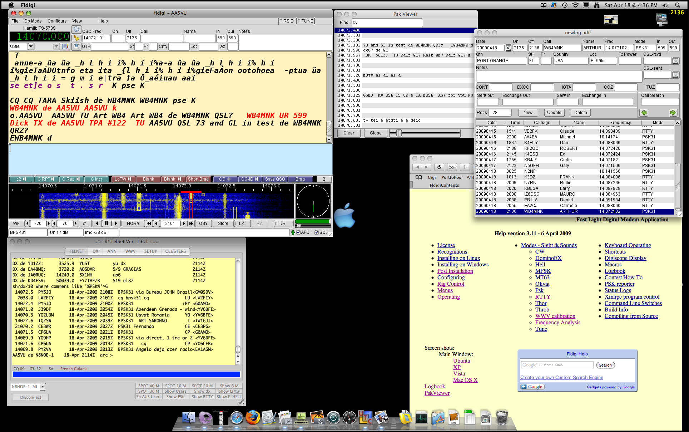Click the broom clear-log-fields icon
Viewport: 689px width, 432px height.
click(76, 38)
